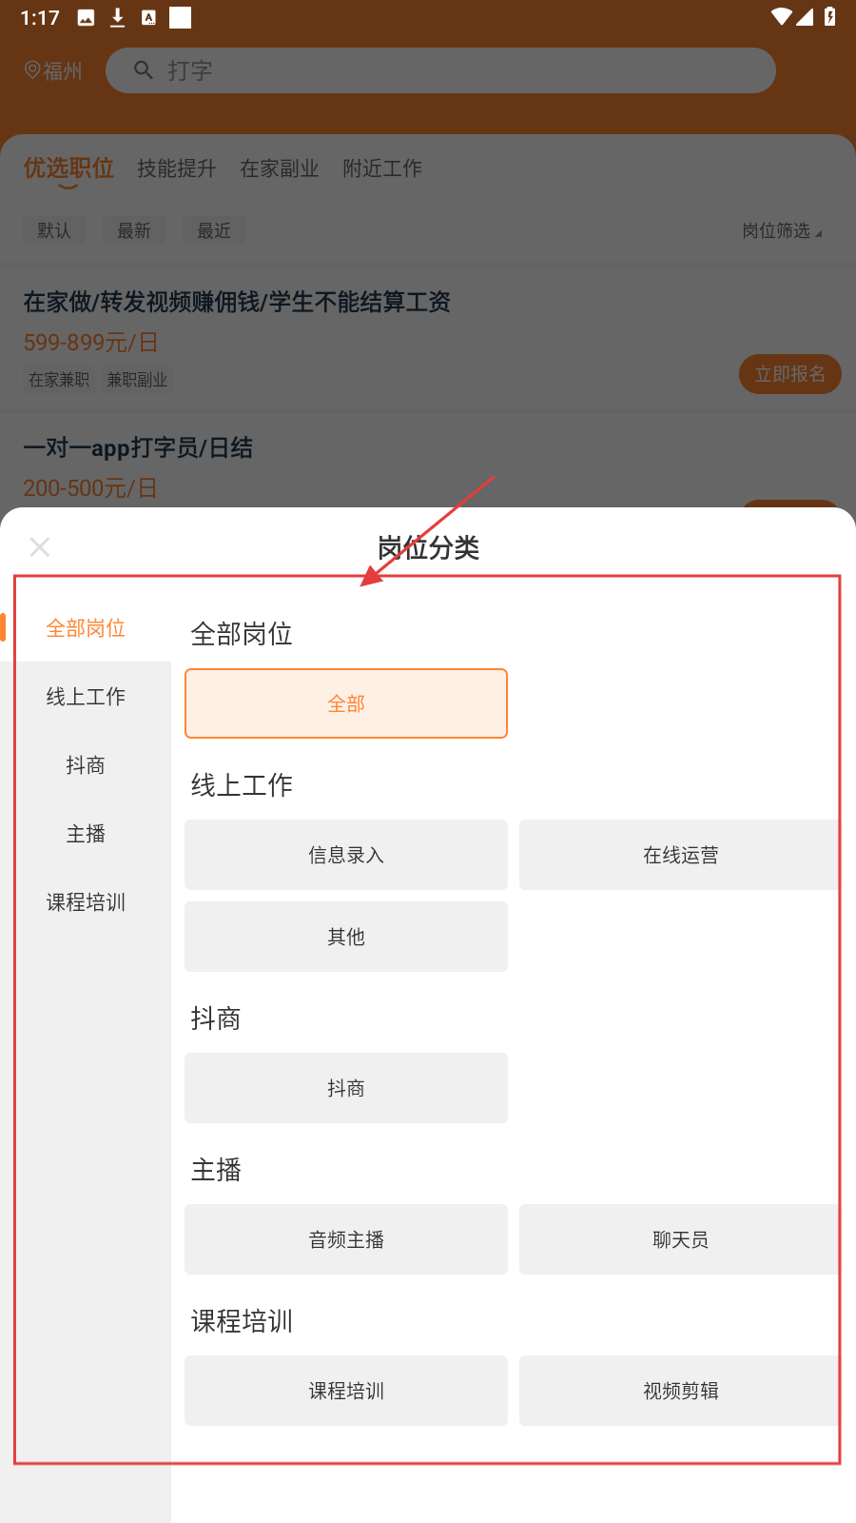The height and width of the screenshot is (1523, 856).
Task: Go to 课程培训 sidebar section
Action: [86, 902]
